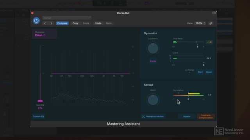The image size is (250, 140).
Task: Change the View 100% size stepper
Action: [x=200, y=23]
